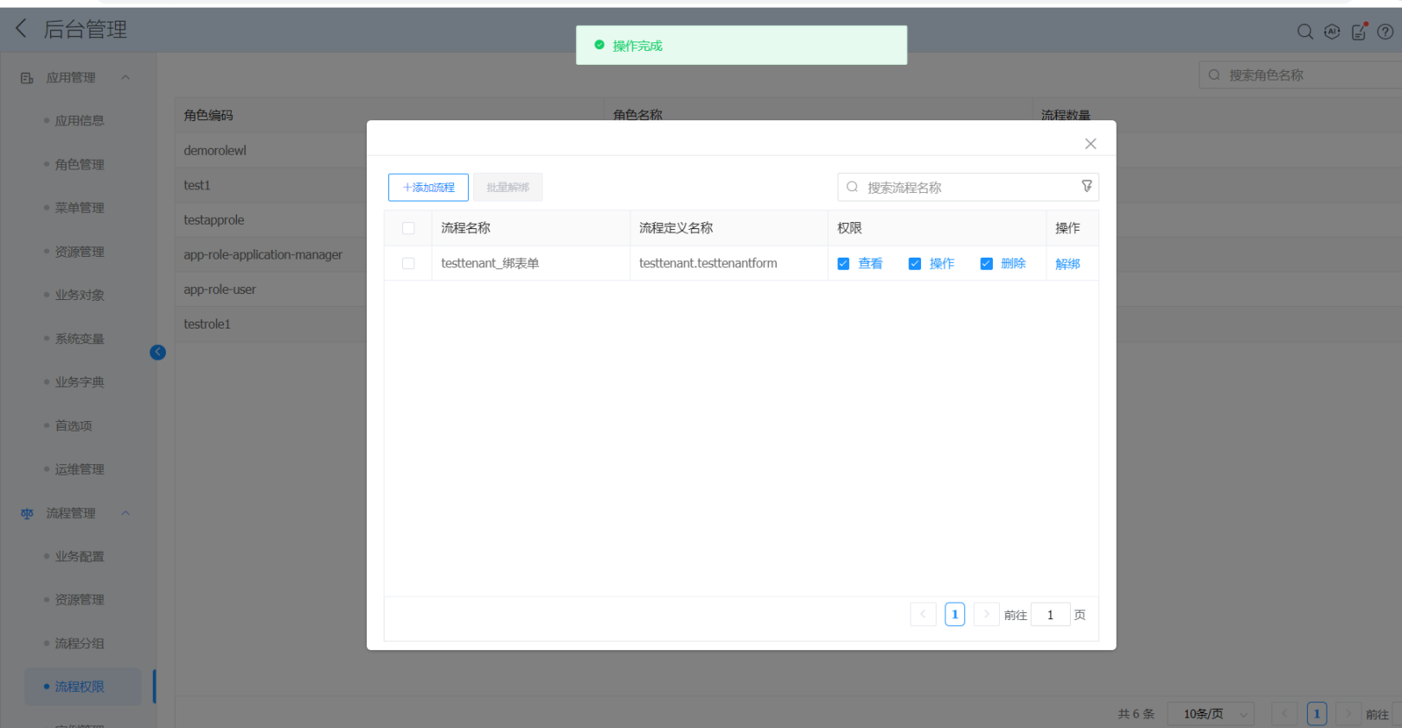
Task: Open the 10条/页 page size dropdown
Action: pos(1210,714)
